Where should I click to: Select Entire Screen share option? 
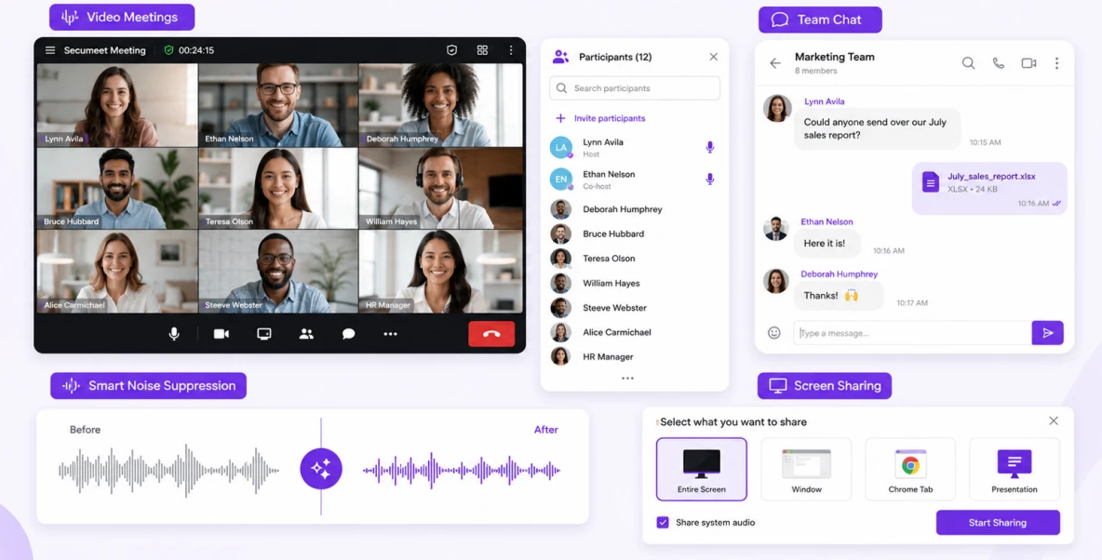702,470
